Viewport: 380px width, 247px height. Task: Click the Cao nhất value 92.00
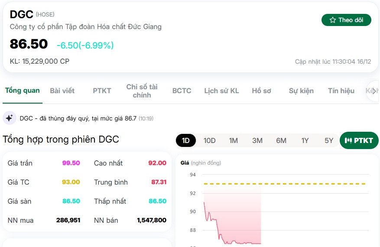coord(157,163)
